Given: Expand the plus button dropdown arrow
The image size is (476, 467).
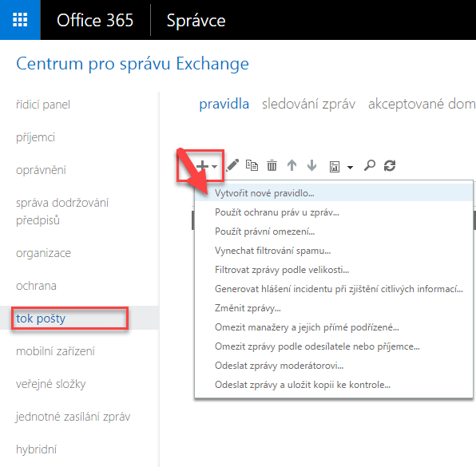Looking at the screenshot, I should [215, 167].
